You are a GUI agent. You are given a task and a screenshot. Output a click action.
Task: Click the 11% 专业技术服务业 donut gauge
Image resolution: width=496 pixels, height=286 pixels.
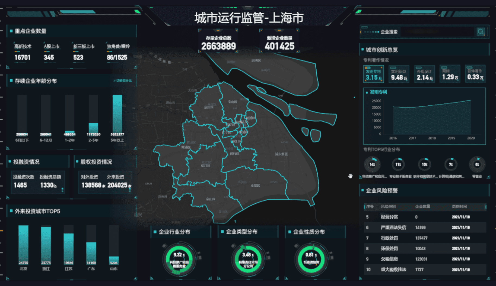398,164
